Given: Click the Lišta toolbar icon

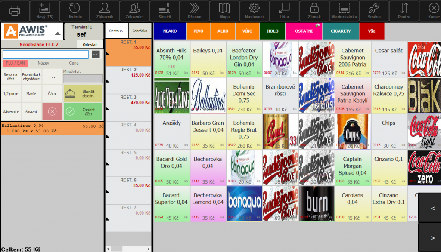Looking at the screenshot, I should pos(284,11).
